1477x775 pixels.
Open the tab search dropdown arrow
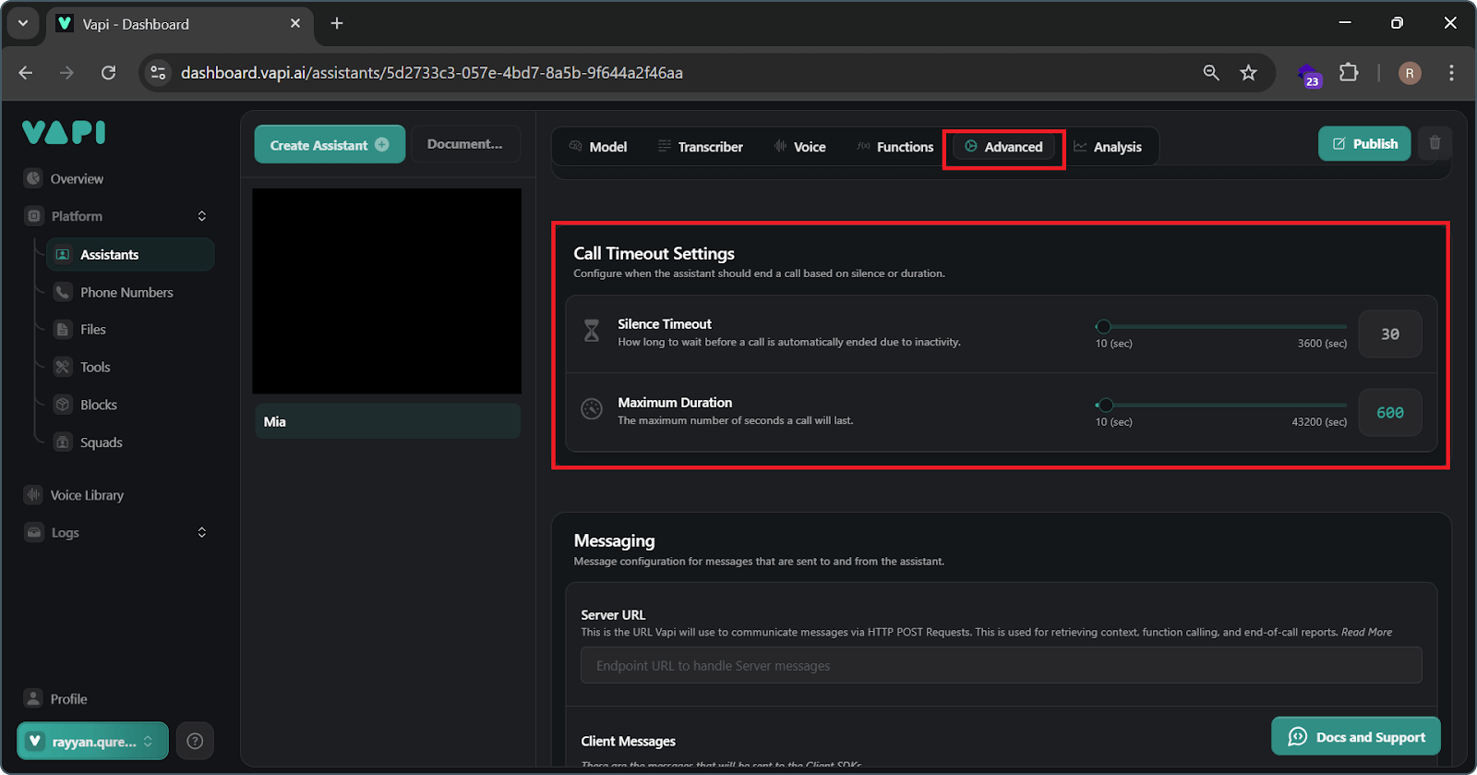click(23, 23)
